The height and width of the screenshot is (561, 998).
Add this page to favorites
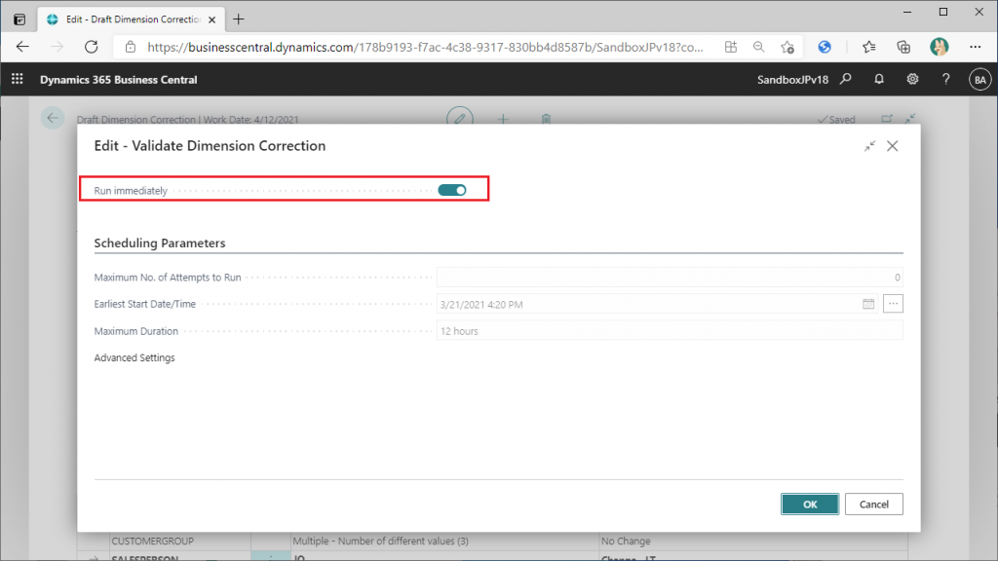787,47
